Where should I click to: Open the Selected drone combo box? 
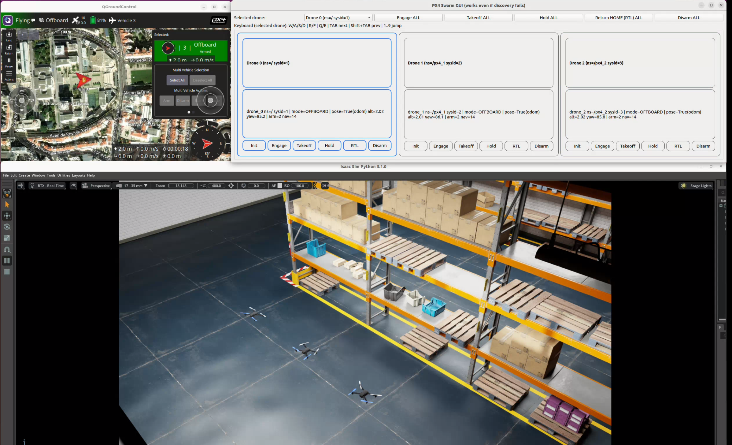(x=338, y=18)
